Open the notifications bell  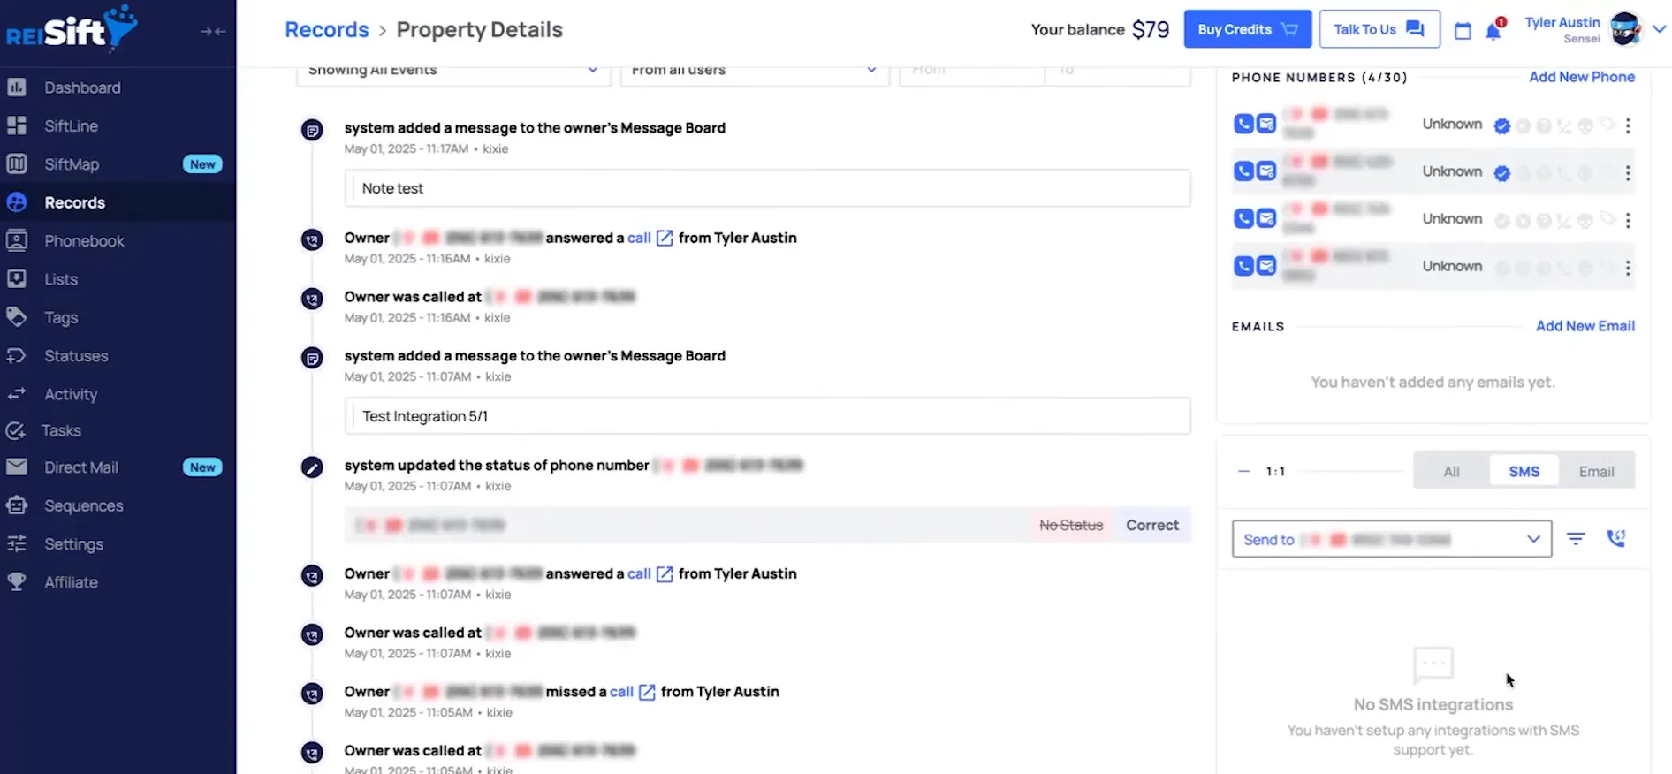(1493, 30)
